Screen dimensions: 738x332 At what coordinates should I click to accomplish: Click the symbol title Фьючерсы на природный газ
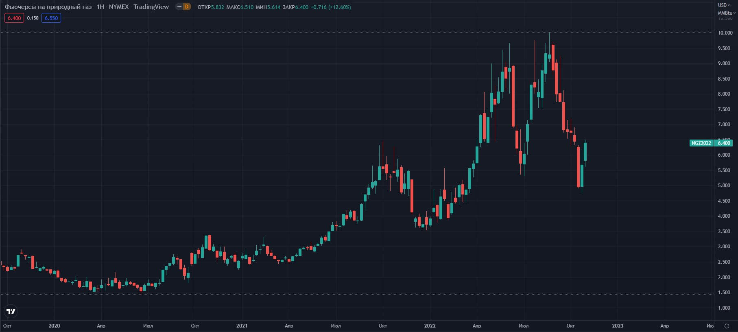[x=48, y=7]
